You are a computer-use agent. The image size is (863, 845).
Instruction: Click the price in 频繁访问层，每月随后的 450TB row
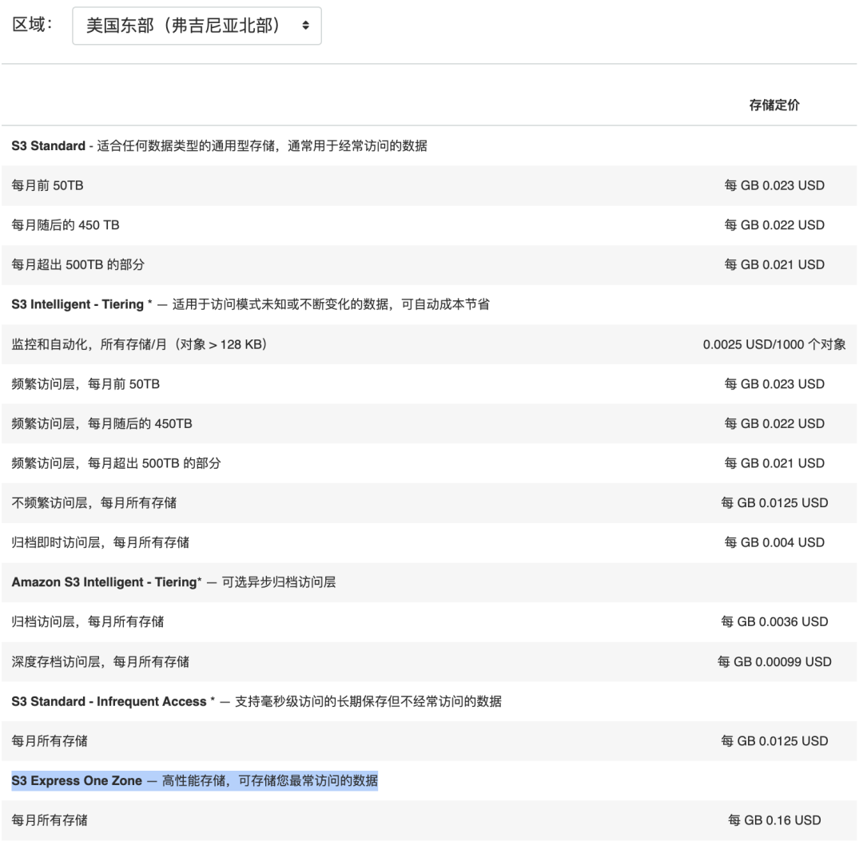pyautogui.click(x=774, y=423)
